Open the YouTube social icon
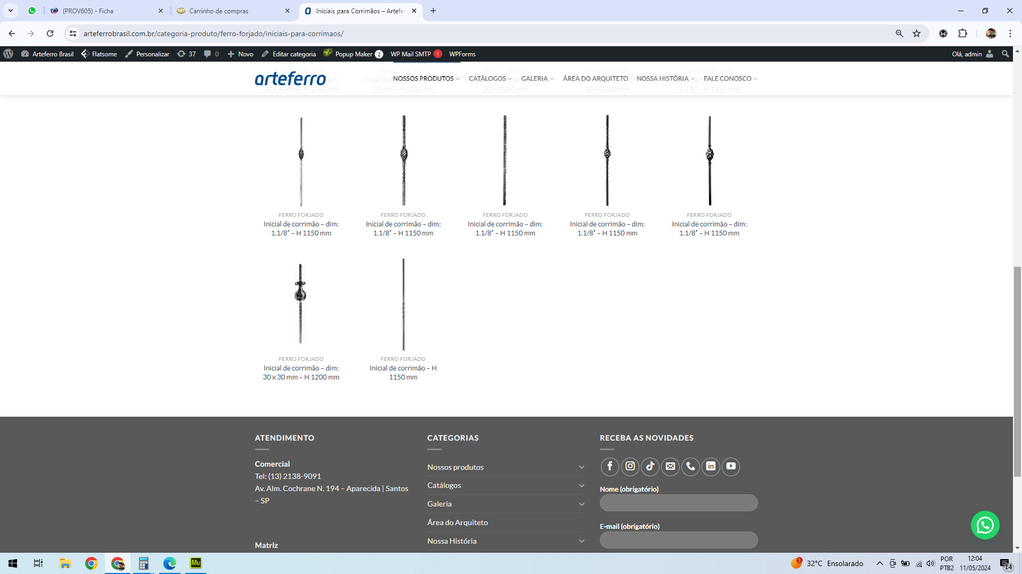Screen dimensions: 1022x574 point(731,466)
